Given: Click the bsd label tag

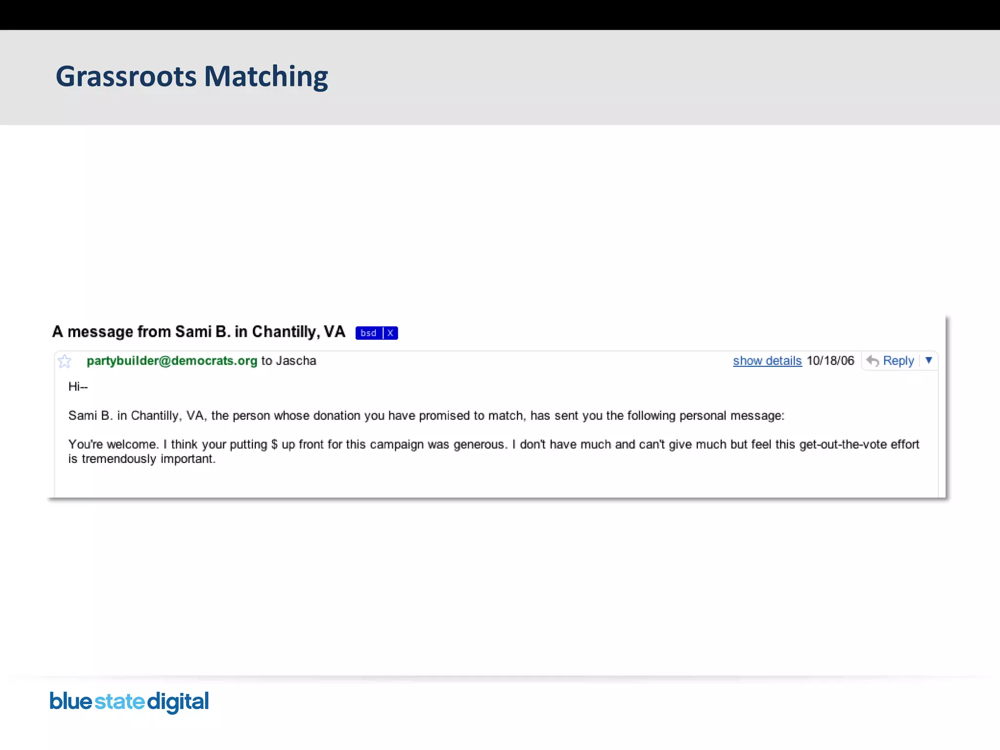Looking at the screenshot, I should pos(369,333).
